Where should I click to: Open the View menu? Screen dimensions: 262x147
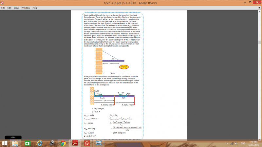point(16,8)
